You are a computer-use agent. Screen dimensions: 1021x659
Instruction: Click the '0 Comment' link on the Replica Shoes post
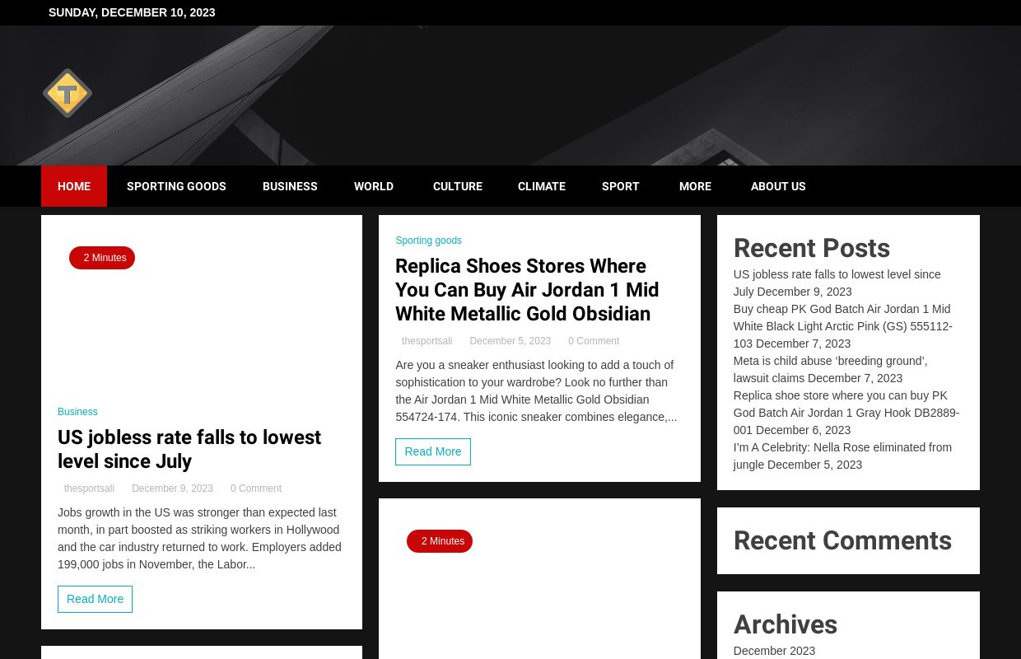click(594, 341)
